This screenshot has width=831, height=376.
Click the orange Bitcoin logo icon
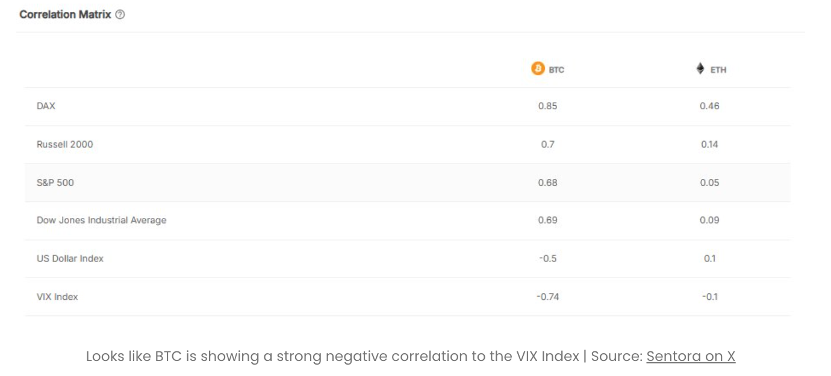click(537, 69)
